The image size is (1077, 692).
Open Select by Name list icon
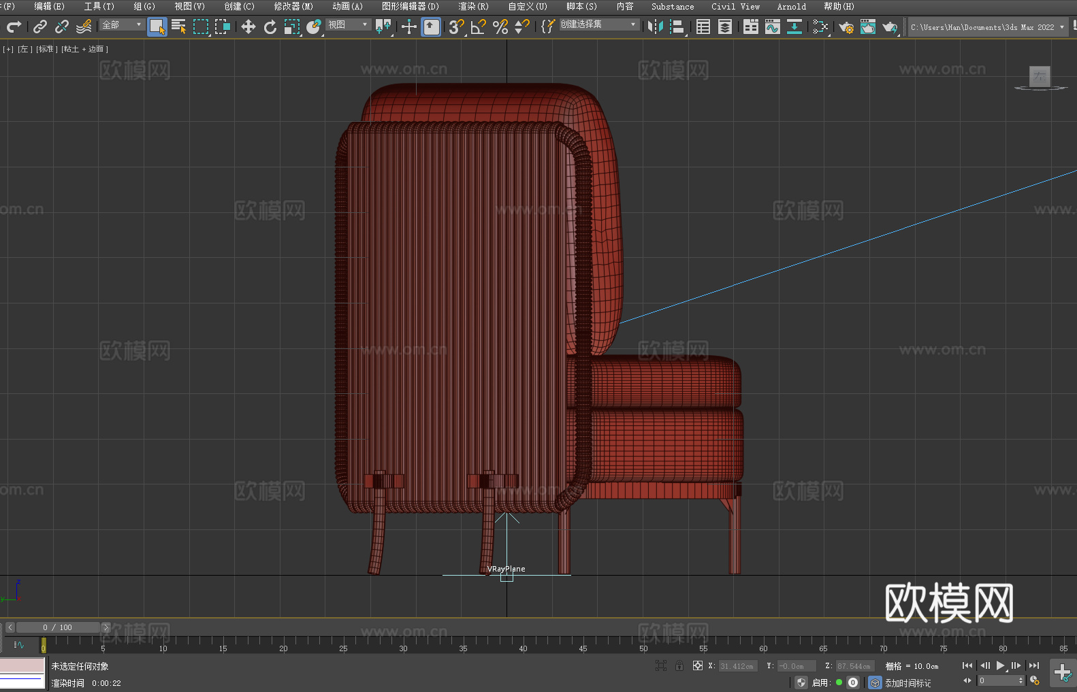click(179, 27)
